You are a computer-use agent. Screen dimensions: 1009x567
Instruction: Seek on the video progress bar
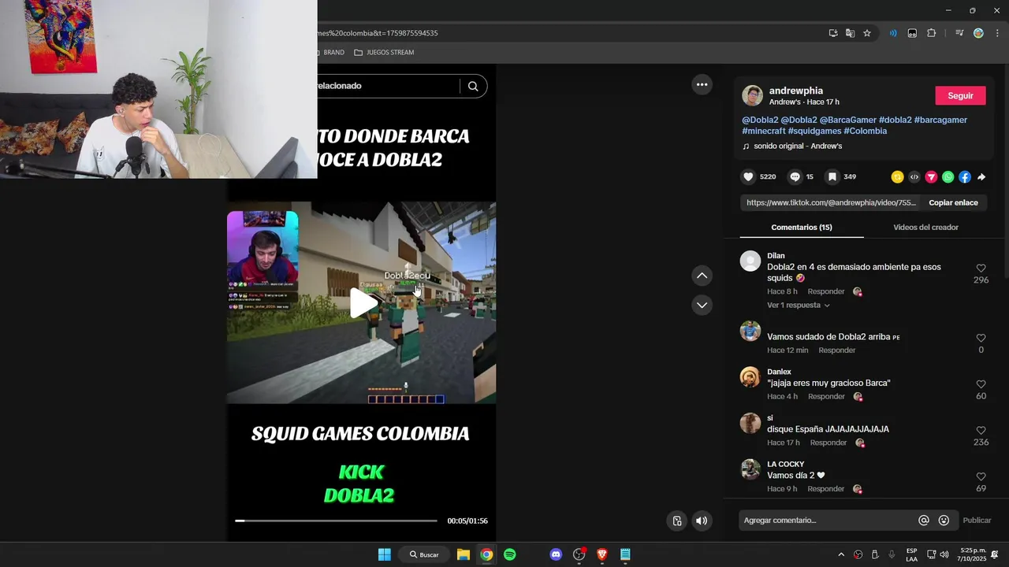pos(336,521)
